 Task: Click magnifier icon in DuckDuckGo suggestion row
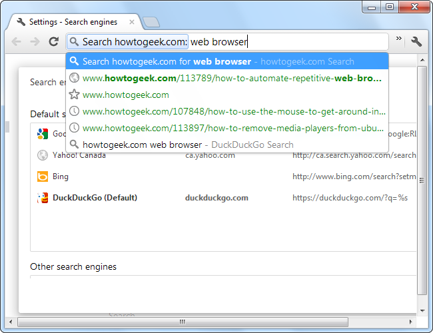point(74,144)
